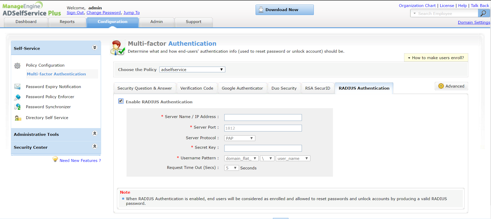491x219 pixels.
Task: Open Directory Self Service
Action: click(x=47, y=118)
